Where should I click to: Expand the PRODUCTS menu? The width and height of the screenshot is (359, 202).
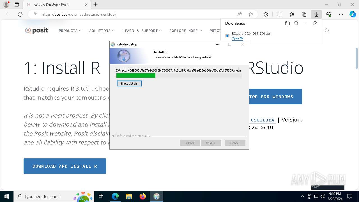point(70,31)
